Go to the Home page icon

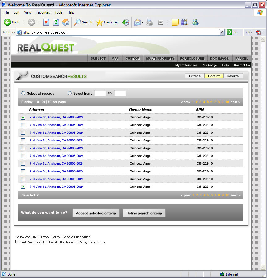point(66,22)
